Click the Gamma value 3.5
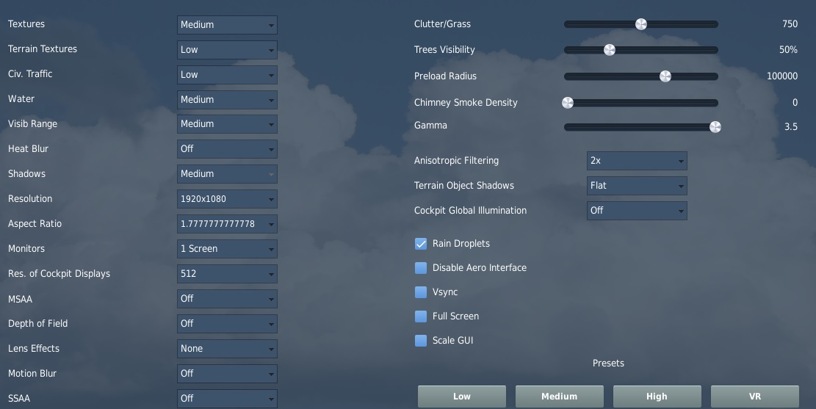Screen dimensions: 816x409 (x=791, y=127)
